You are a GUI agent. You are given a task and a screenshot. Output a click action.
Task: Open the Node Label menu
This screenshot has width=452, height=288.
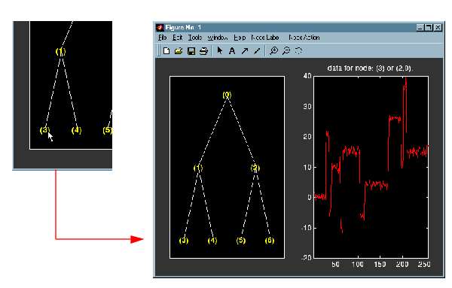pyautogui.click(x=265, y=38)
